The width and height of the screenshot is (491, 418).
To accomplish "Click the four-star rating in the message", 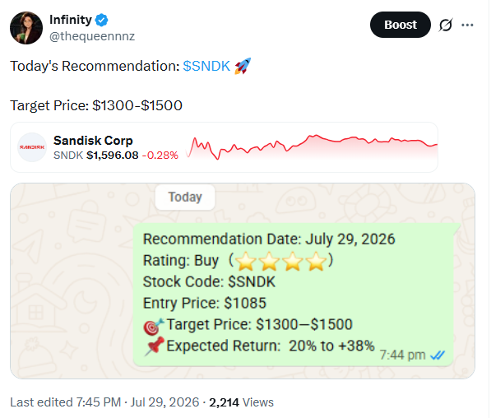I will [x=281, y=261].
